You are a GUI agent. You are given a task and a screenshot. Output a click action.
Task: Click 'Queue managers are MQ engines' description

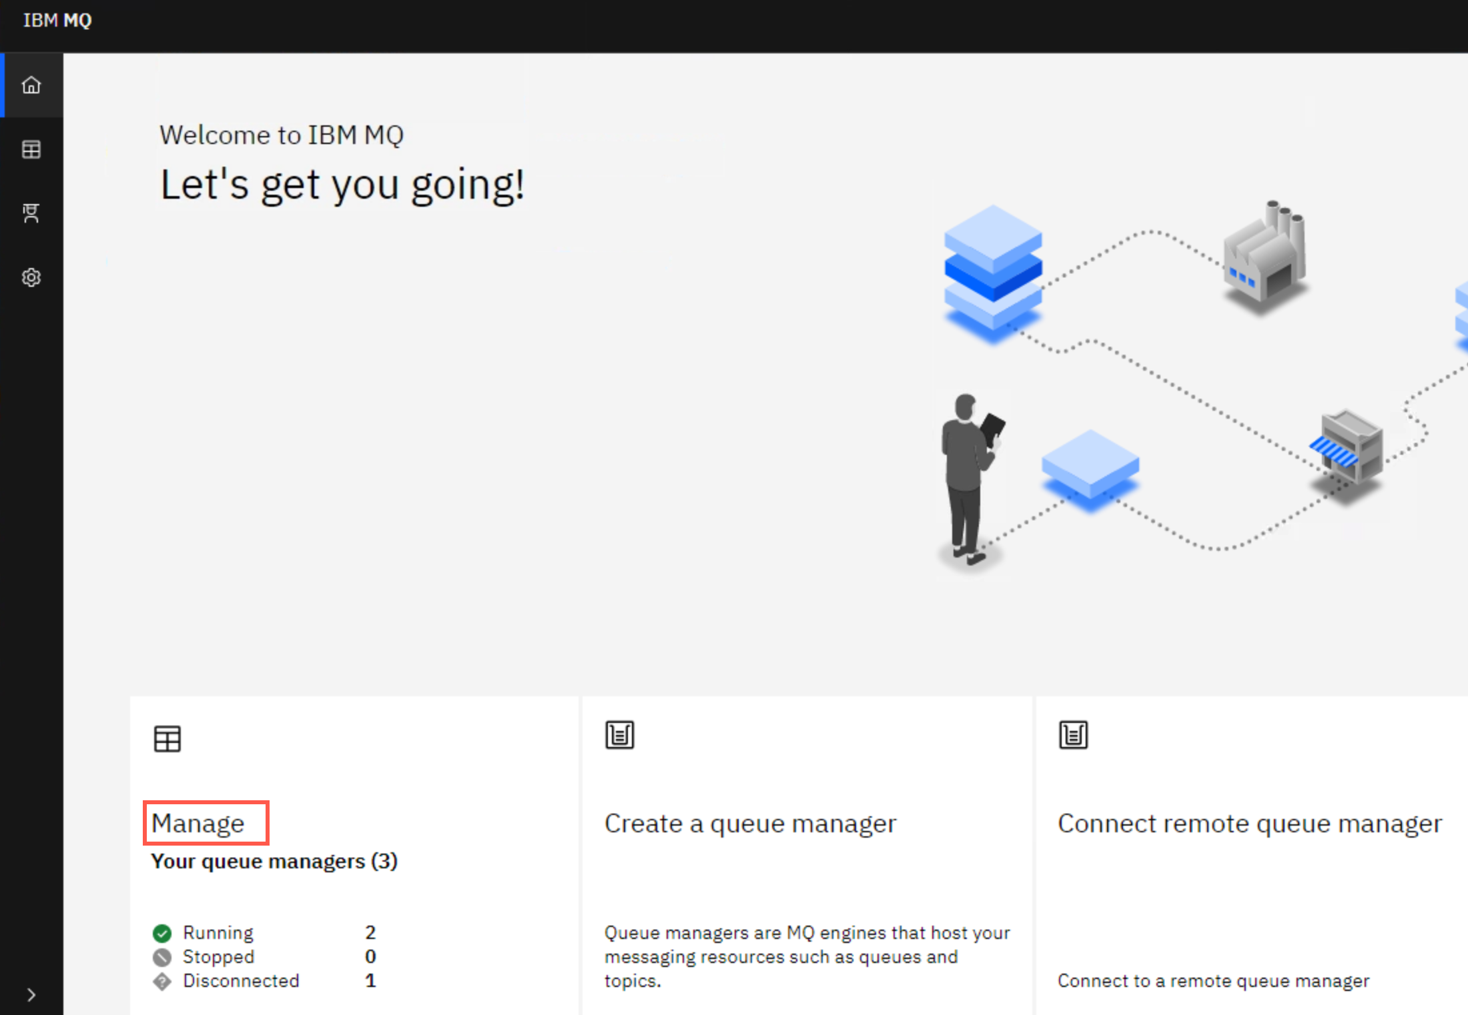[807, 956]
